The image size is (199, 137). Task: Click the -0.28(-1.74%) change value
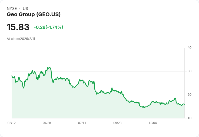(x=48, y=27)
